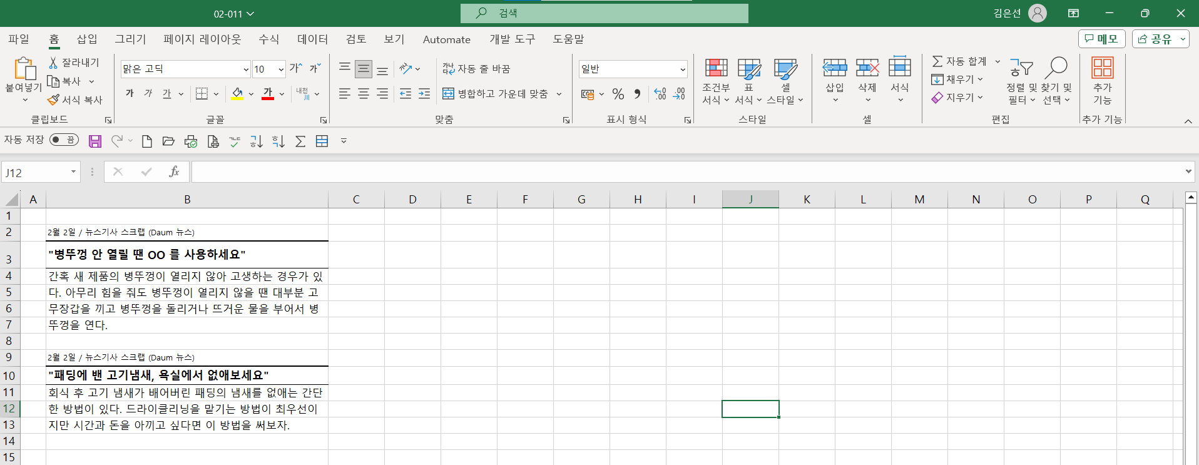Create a new workbook from quick access toolbar

point(147,141)
